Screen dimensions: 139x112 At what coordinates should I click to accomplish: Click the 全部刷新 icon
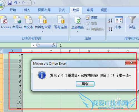click(78, 20)
